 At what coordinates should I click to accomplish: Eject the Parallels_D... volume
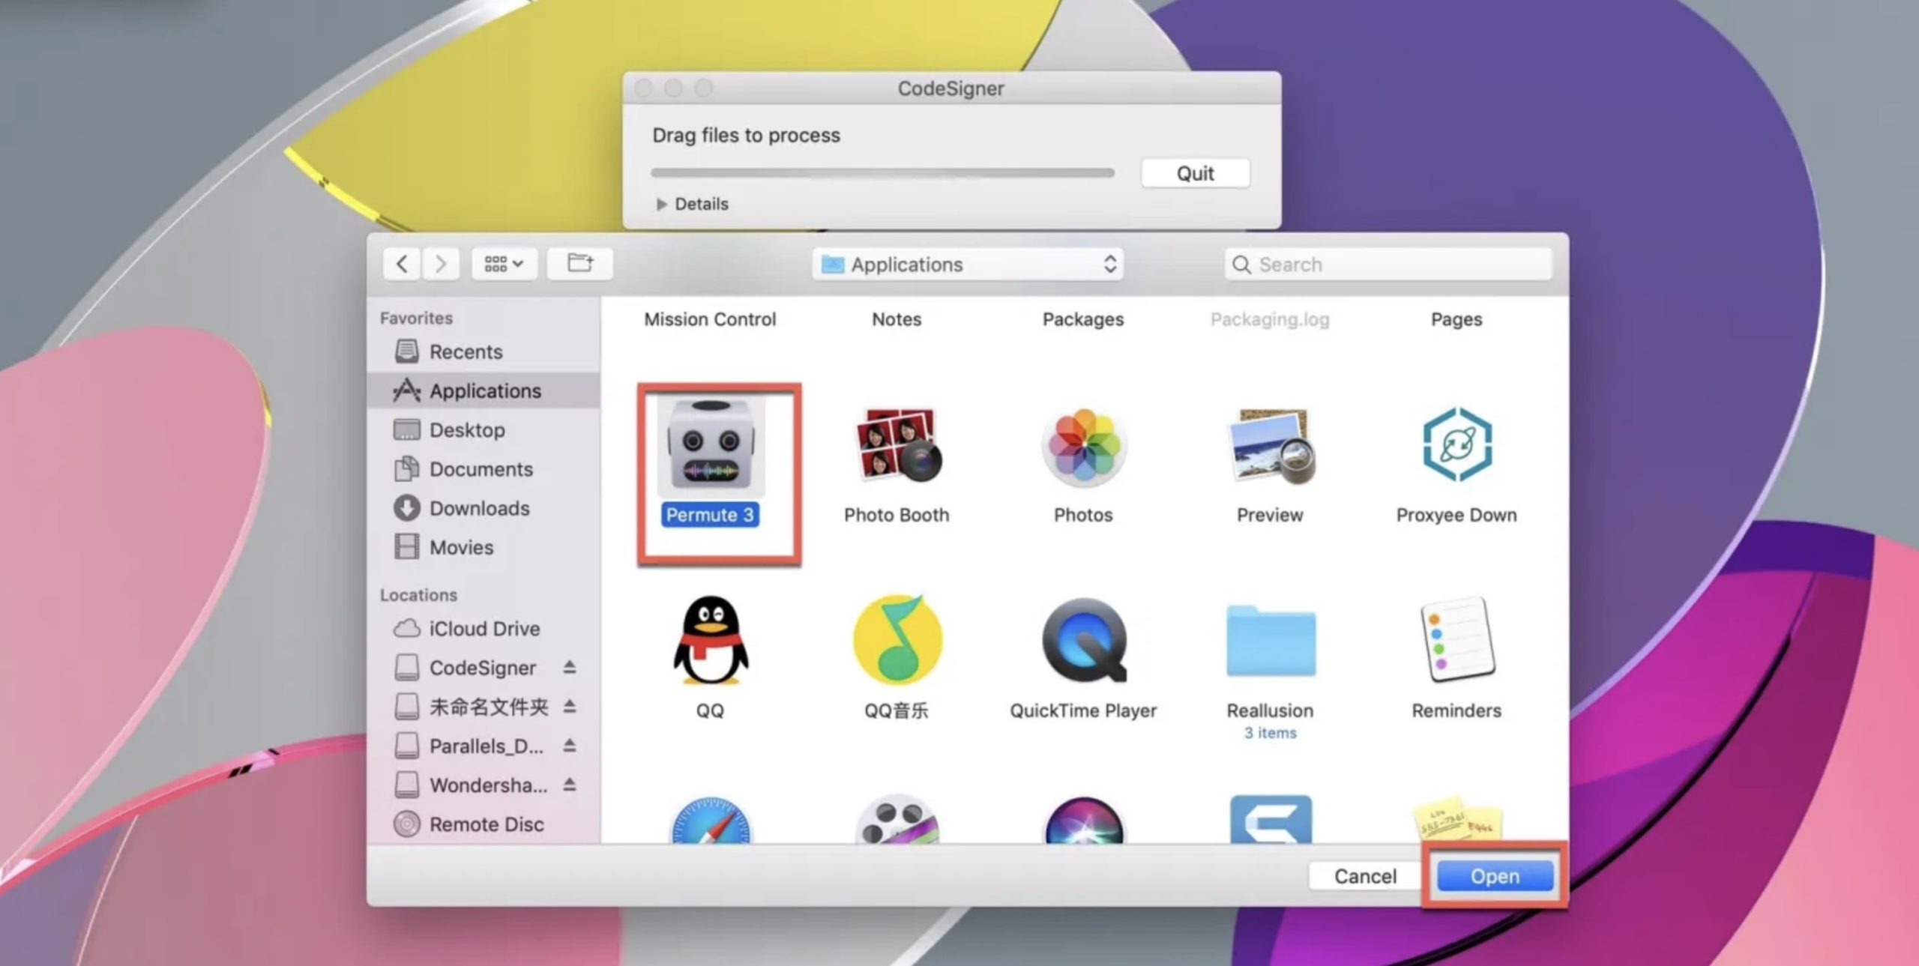click(x=570, y=746)
